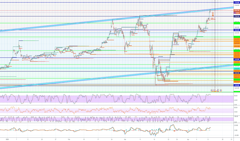Image resolution: width=240 pixels, height=141 pixels.
Task: Click the 1740.000 price axis value
Action: pyautogui.click(x=236, y=5)
